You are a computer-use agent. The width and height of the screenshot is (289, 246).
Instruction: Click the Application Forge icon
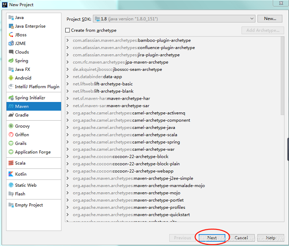(x=11, y=152)
